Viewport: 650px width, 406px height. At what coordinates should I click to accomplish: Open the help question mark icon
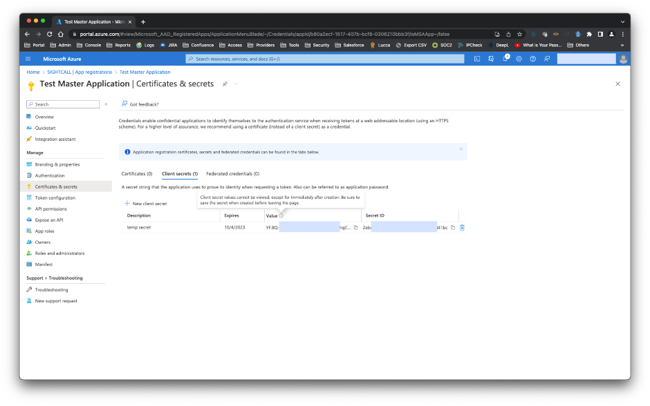click(x=532, y=59)
